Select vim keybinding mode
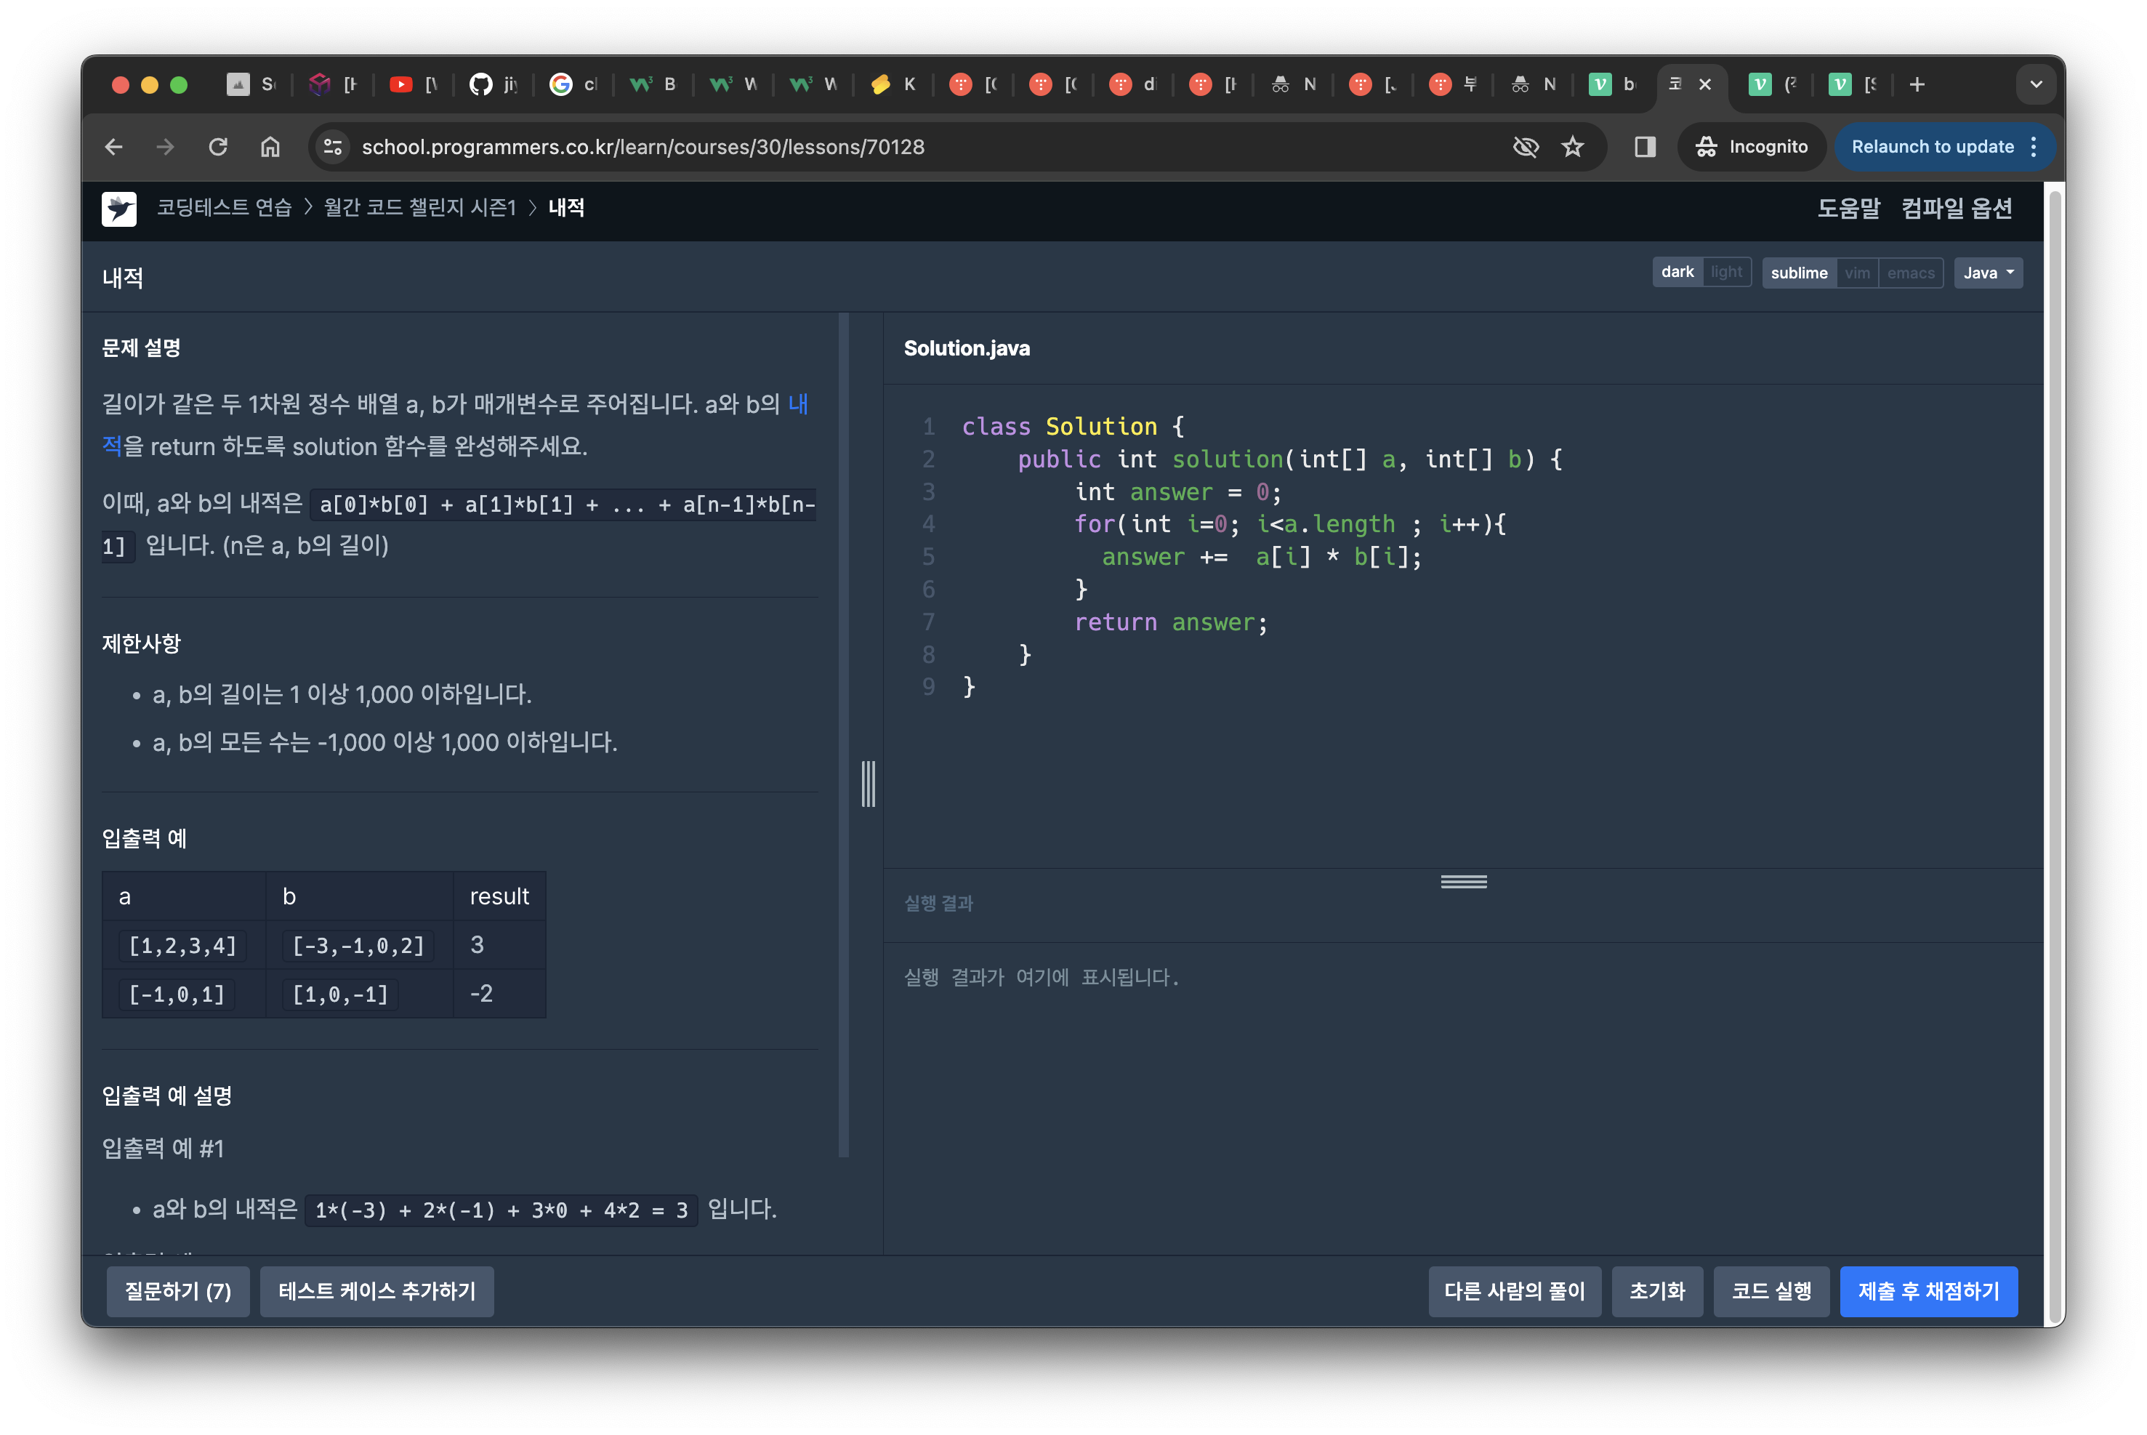The width and height of the screenshot is (2147, 1435). [x=1857, y=273]
